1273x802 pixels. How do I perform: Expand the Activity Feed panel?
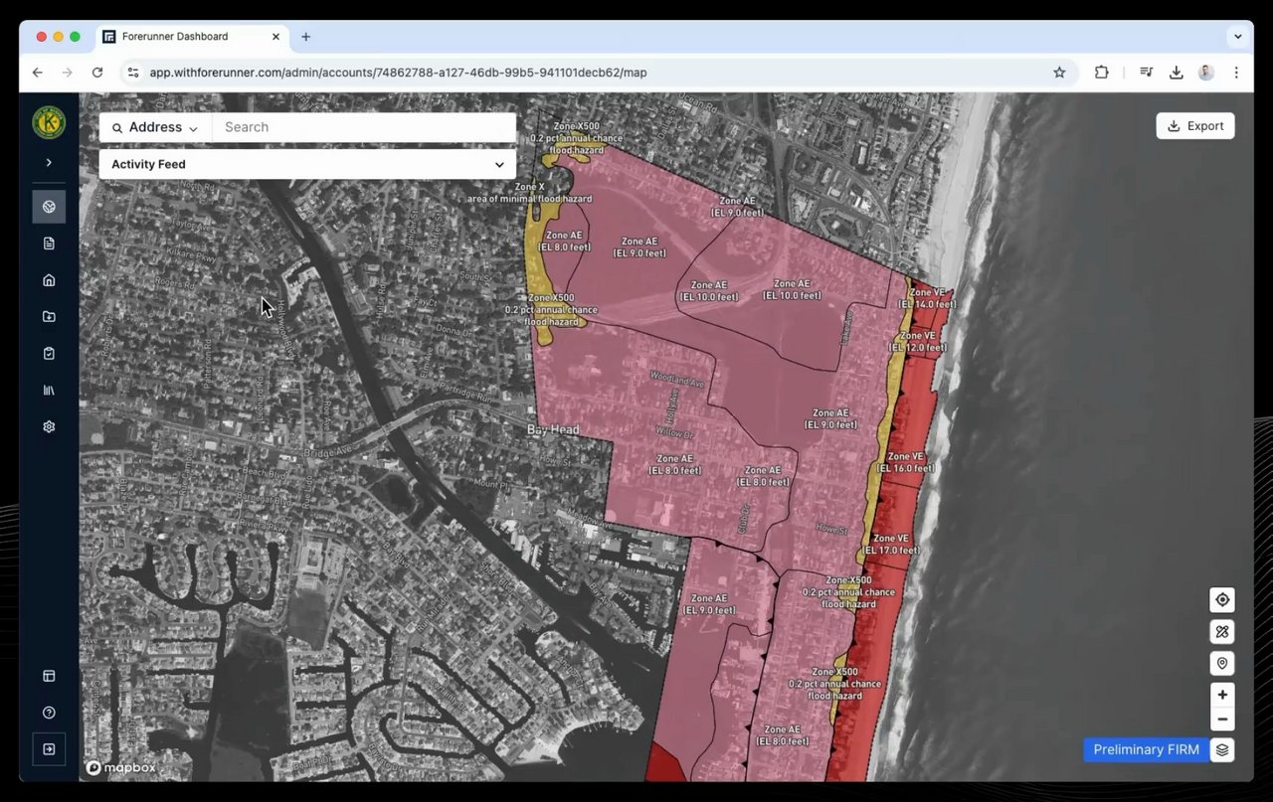click(x=307, y=165)
